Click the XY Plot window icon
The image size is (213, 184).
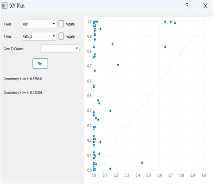click(5, 6)
